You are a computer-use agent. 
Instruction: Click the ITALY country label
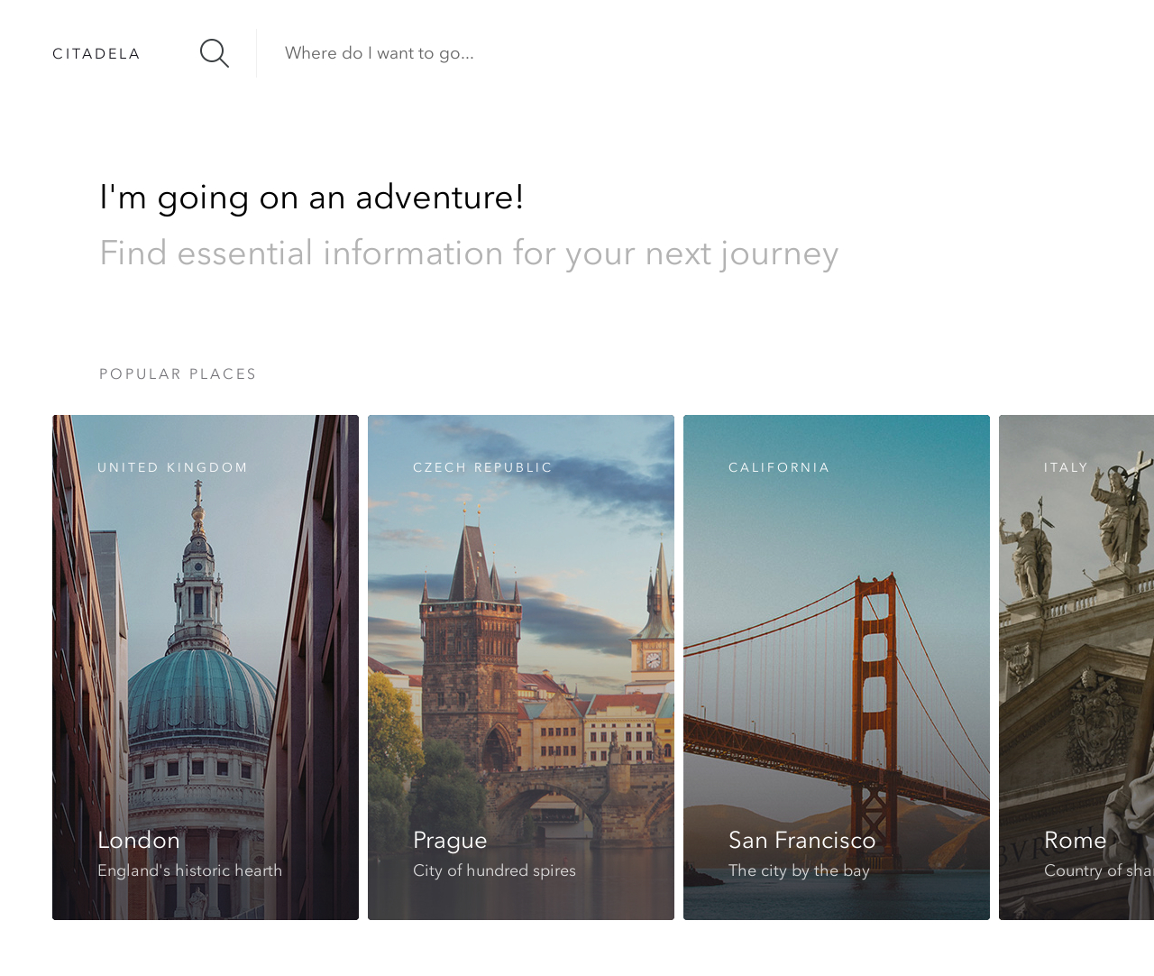pyautogui.click(x=1066, y=467)
